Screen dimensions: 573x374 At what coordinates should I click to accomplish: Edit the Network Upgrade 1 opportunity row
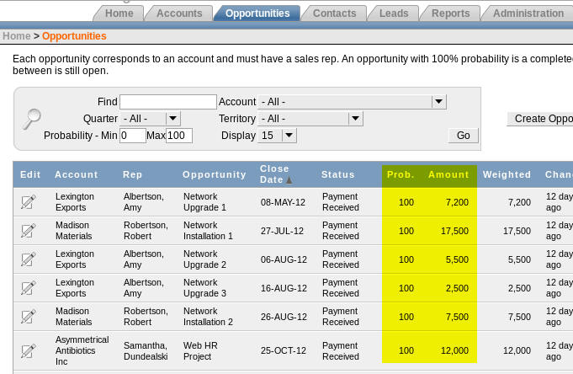29,201
